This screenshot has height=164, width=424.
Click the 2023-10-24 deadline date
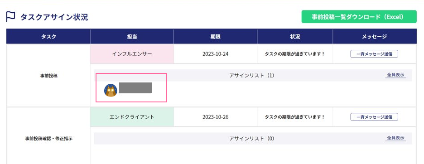point(216,53)
